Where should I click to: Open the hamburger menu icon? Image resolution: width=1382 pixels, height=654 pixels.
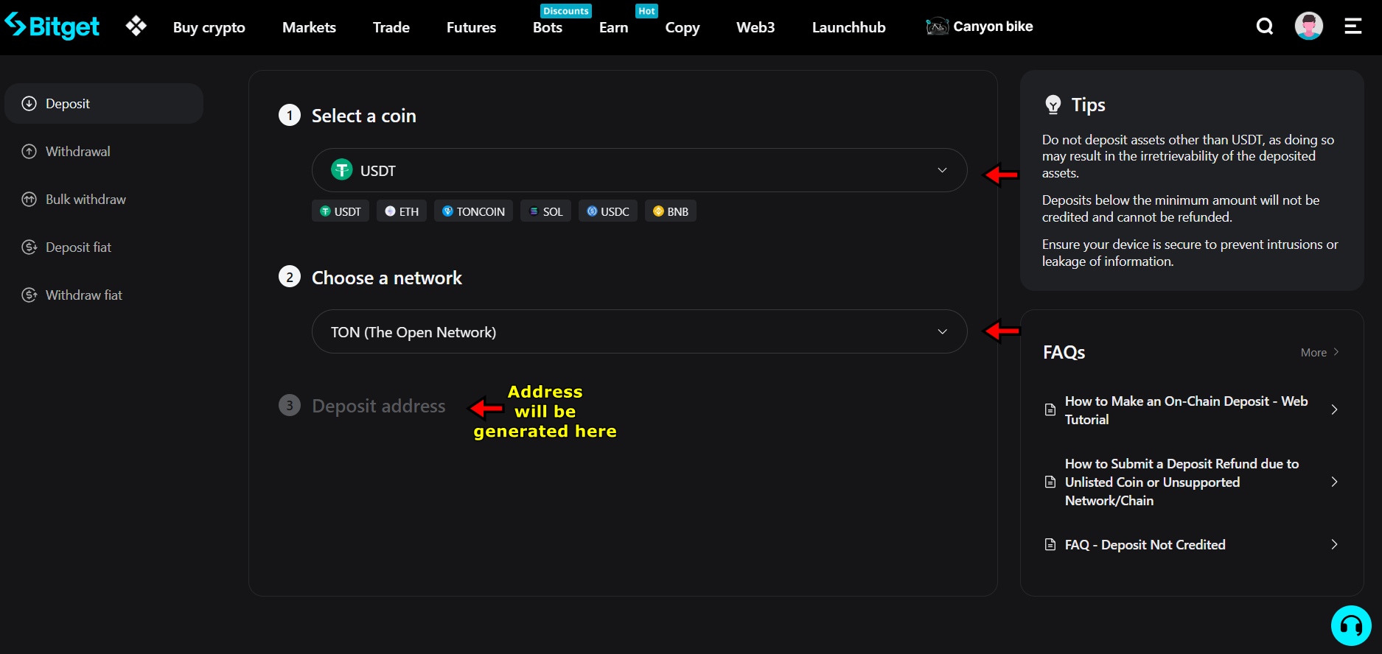click(x=1353, y=27)
